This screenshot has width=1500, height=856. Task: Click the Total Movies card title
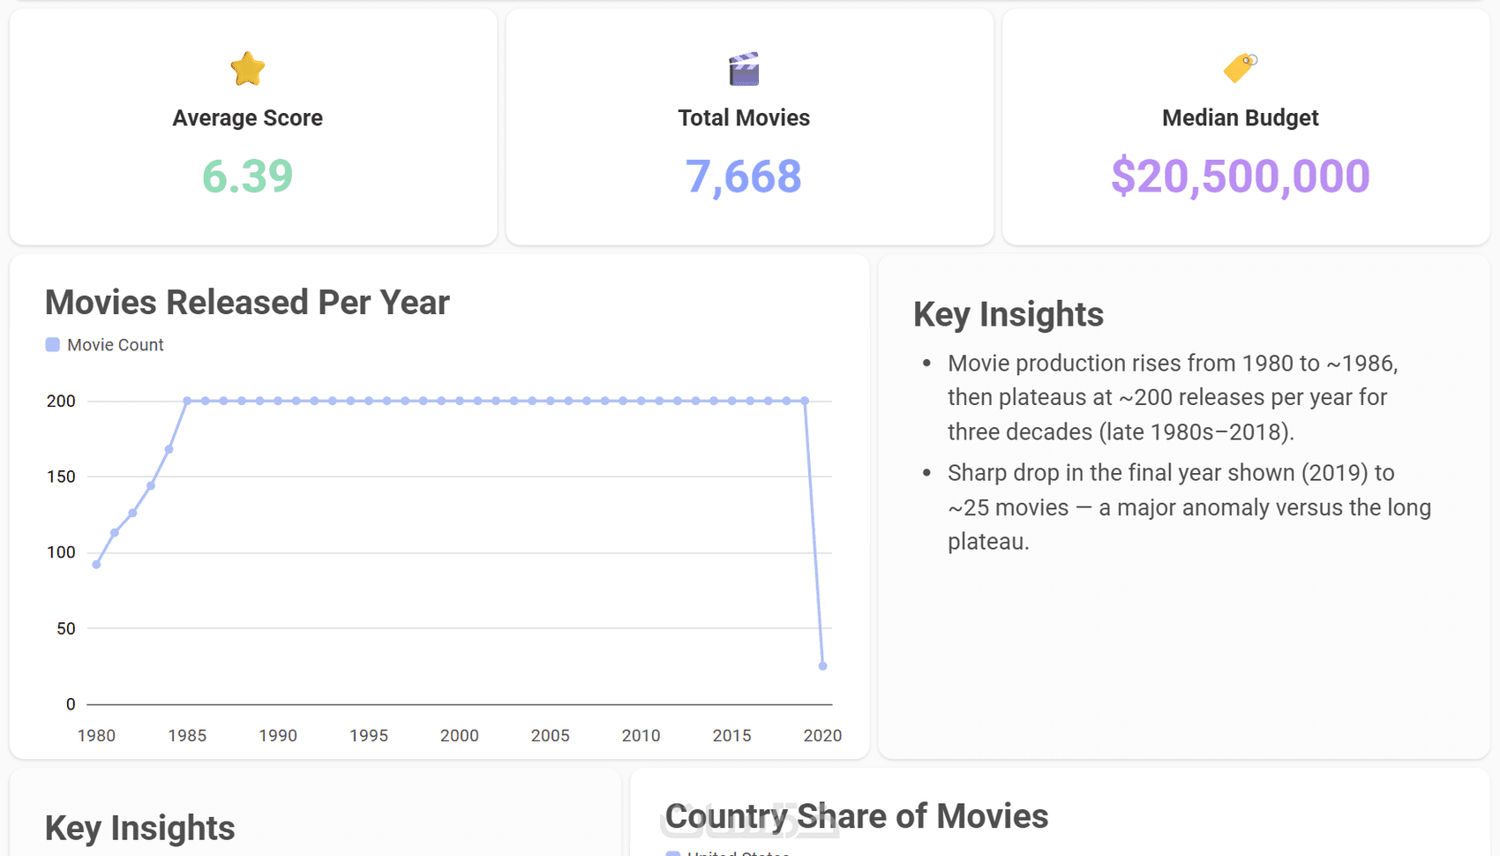click(744, 118)
